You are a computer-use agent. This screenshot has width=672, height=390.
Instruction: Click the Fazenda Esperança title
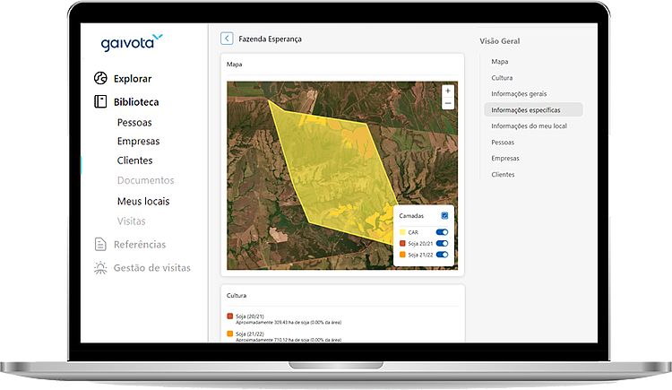(270, 39)
